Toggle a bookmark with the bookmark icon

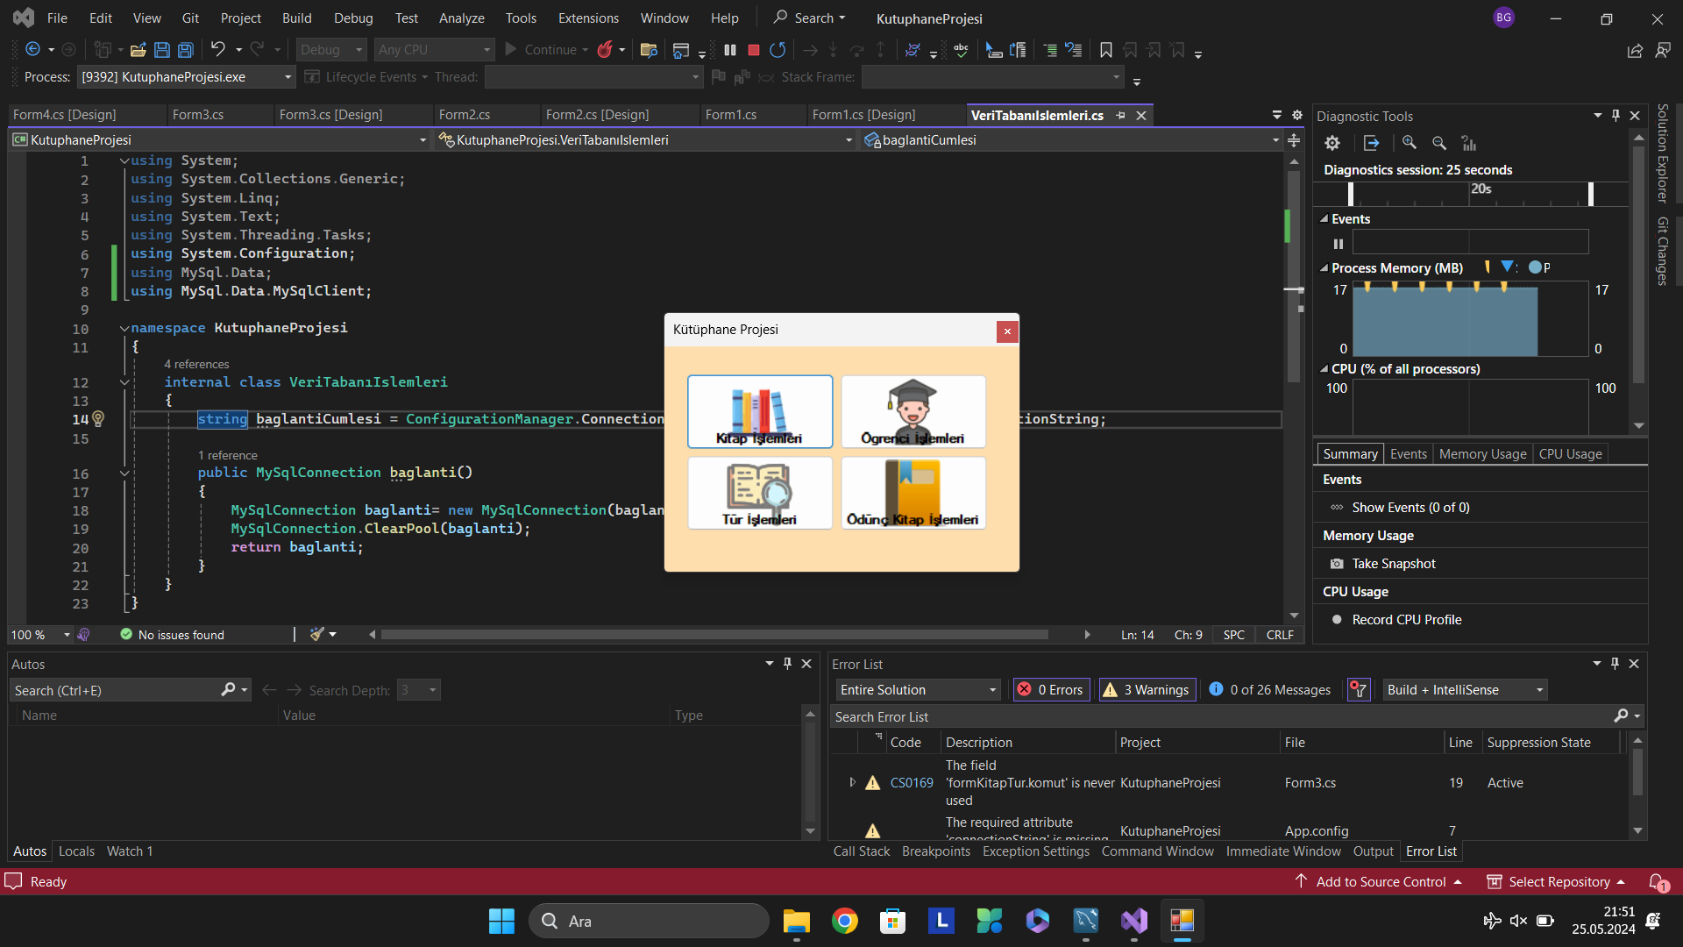pos(1106,50)
